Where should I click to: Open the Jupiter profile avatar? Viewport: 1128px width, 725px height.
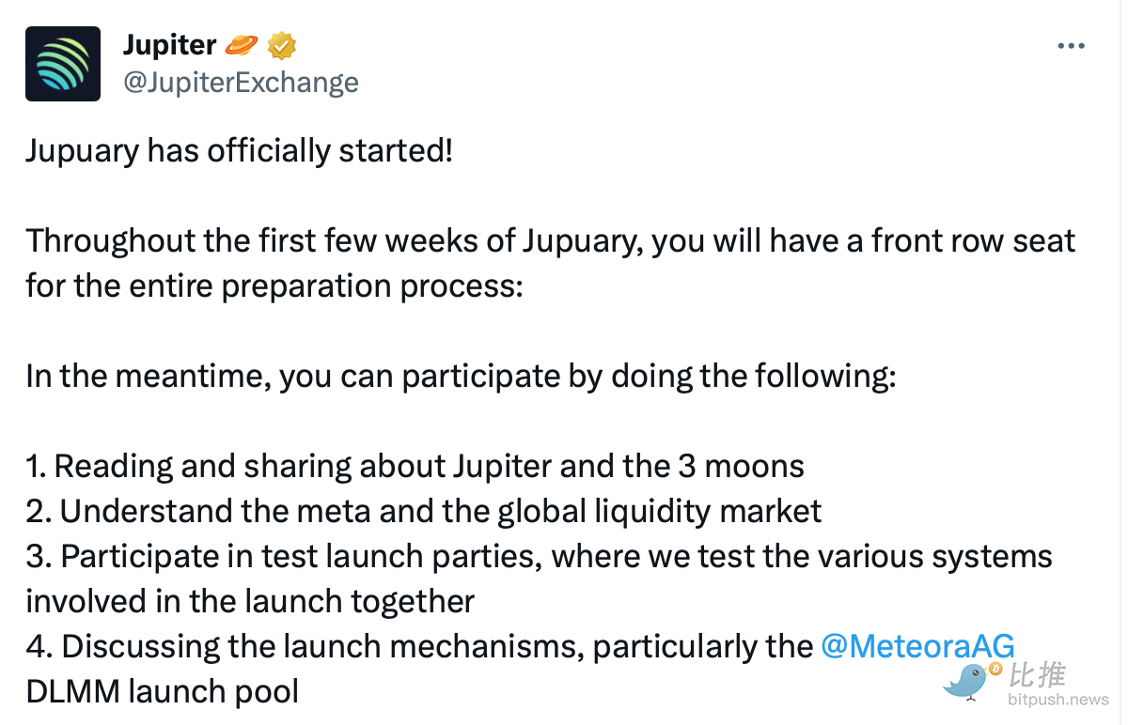(63, 64)
